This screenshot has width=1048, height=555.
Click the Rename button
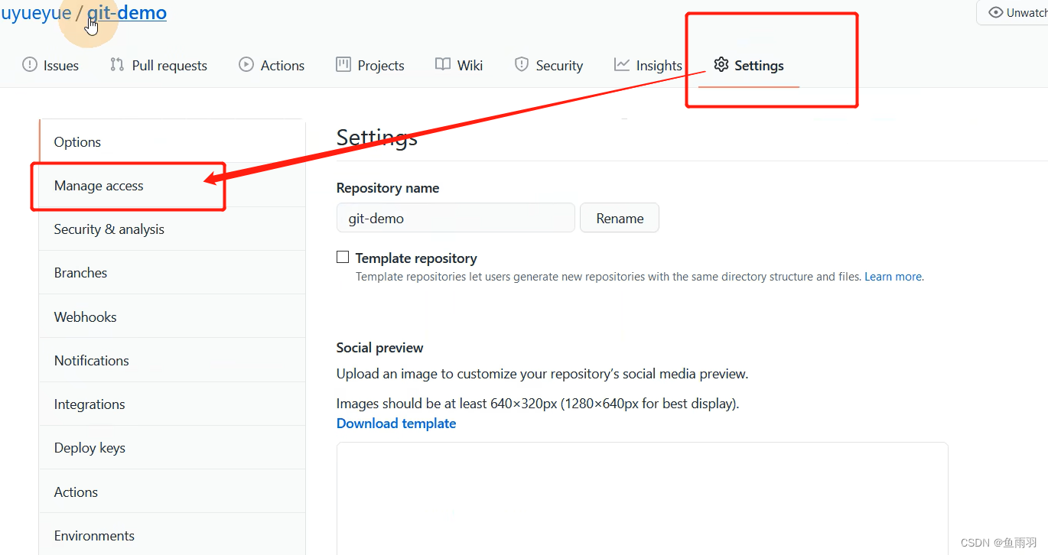pyautogui.click(x=620, y=218)
